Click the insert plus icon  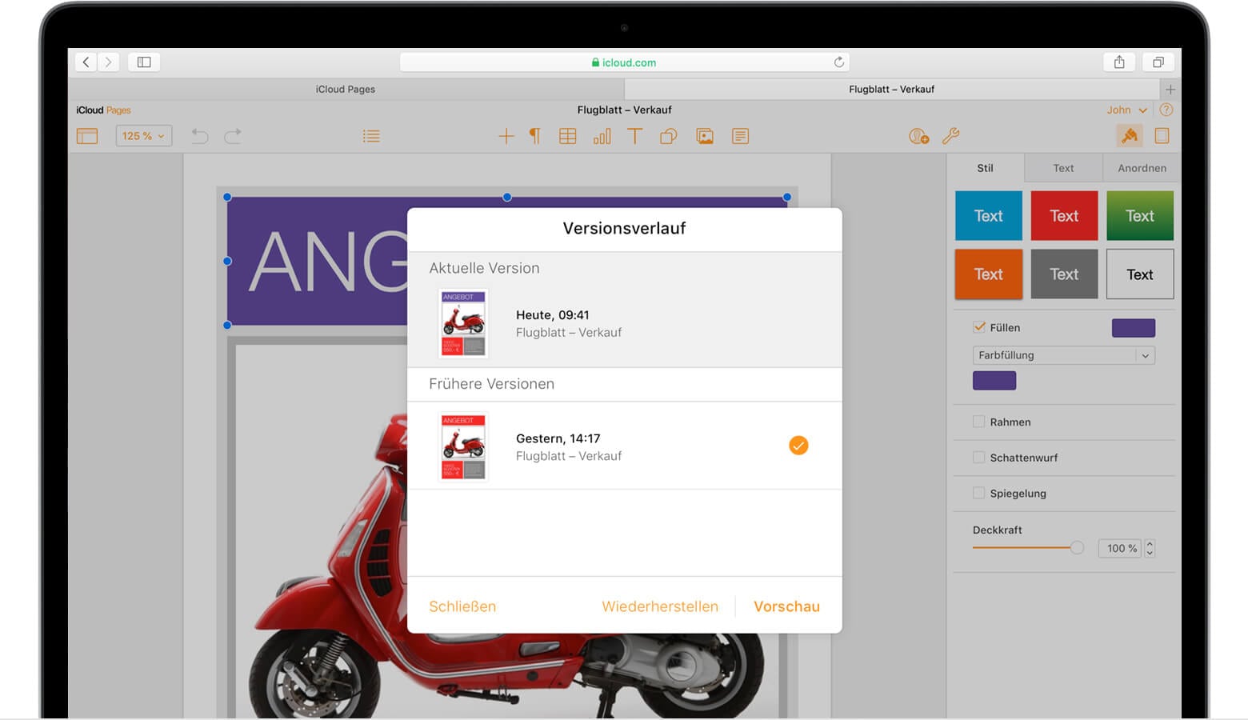506,136
